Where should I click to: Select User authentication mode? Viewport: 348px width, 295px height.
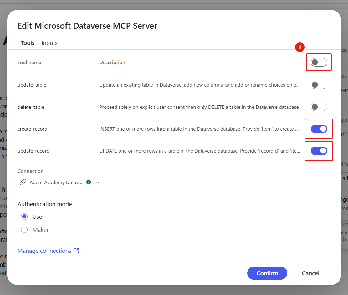point(24,217)
